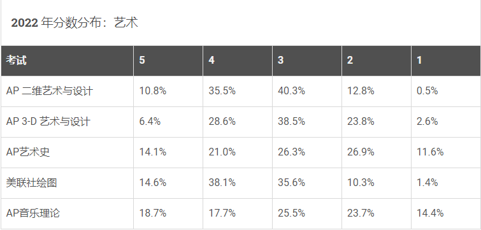
Task: Select the AP 二维艺术与设计 row label
Action: [50, 91]
